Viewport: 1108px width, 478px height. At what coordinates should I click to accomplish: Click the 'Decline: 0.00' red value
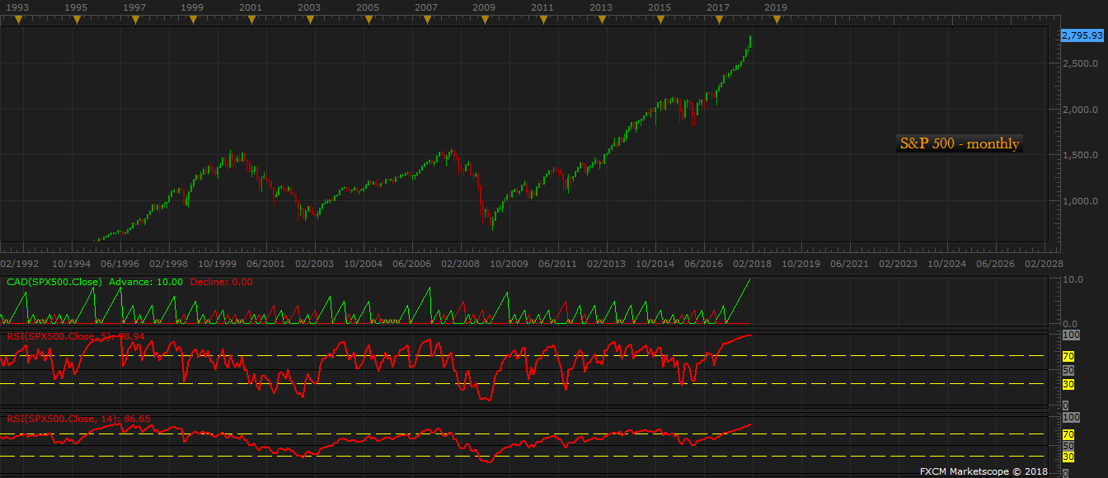tap(221, 282)
